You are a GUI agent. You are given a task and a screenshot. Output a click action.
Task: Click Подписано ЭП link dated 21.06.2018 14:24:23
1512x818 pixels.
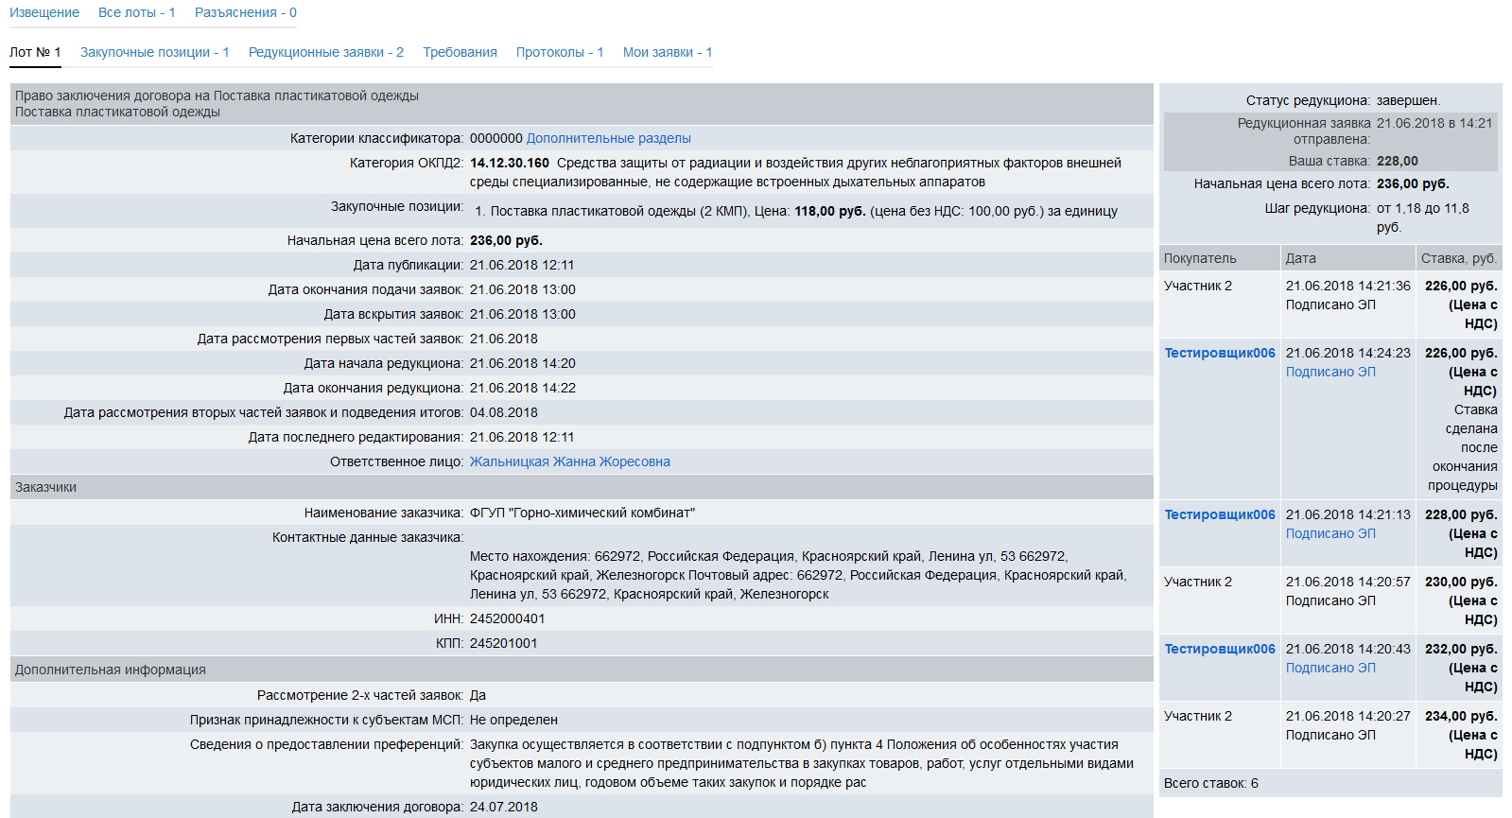(1330, 372)
